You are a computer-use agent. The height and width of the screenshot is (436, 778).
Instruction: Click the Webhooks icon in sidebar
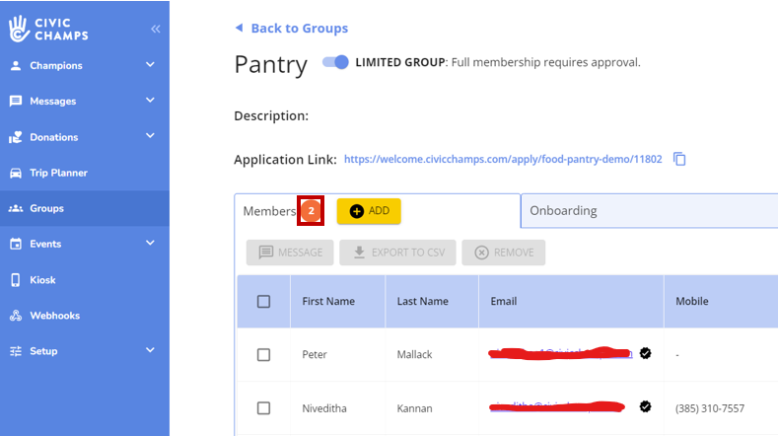pos(16,316)
